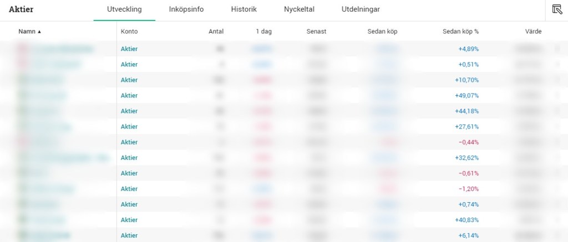Show the Utdelningar tab
Viewport: 568px width, 242px height.
[x=361, y=9]
